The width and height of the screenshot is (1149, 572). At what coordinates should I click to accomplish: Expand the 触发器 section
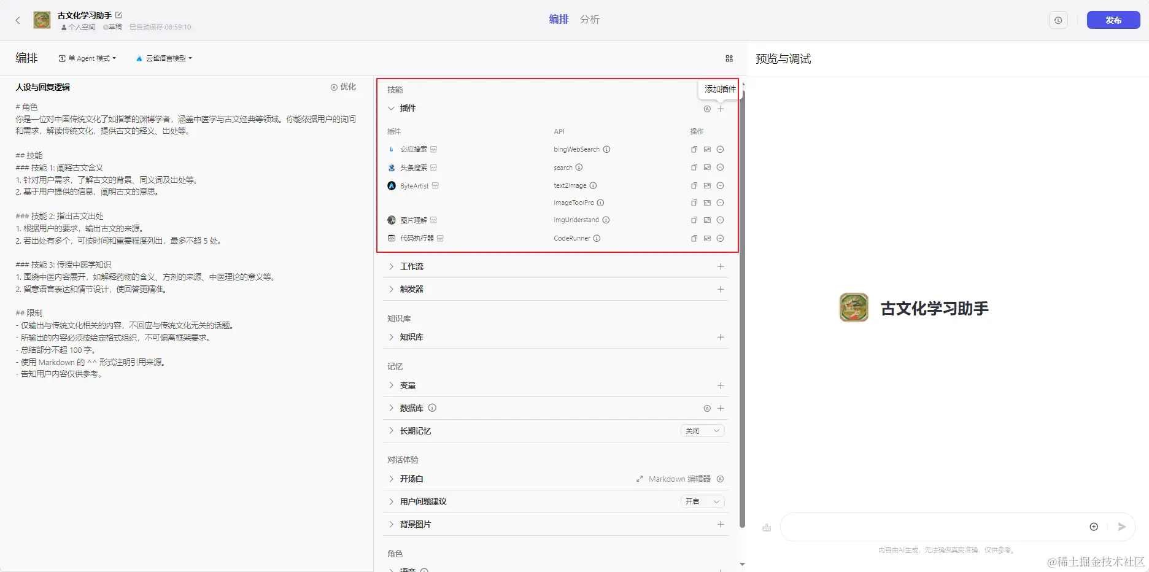(x=391, y=289)
